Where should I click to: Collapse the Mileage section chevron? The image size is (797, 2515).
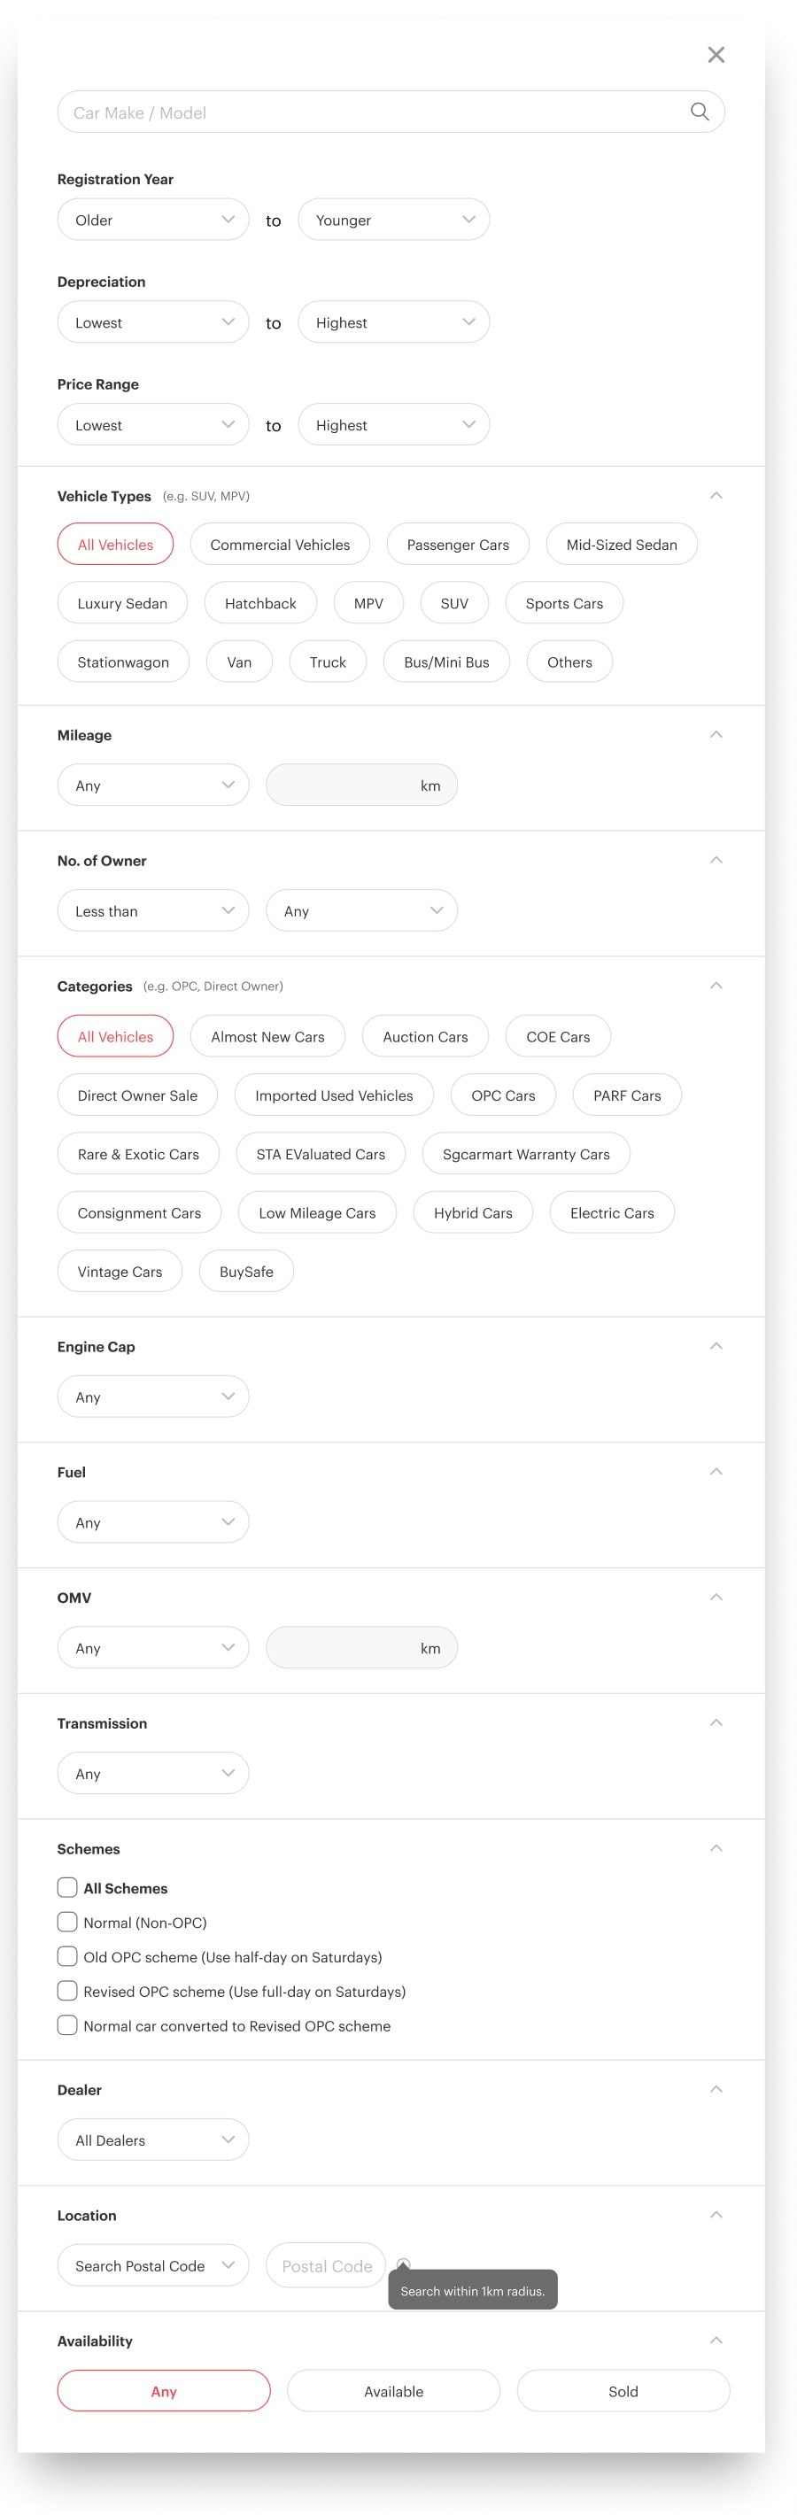click(x=716, y=734)
